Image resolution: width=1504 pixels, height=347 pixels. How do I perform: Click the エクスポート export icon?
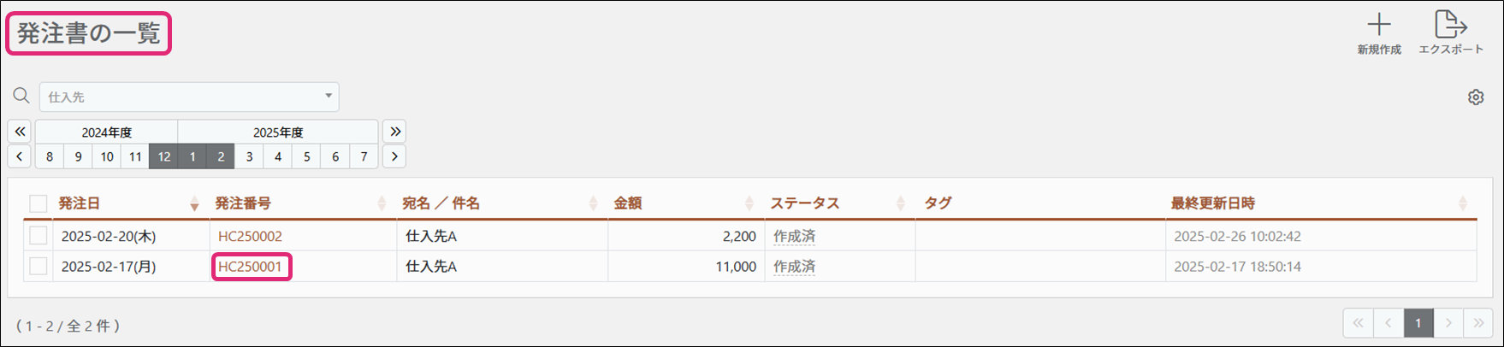(x=1450, y=25)
